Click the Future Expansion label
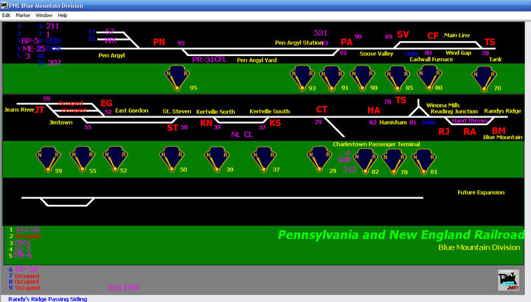This screenshot has width=531, height=302. coord(481,192)
